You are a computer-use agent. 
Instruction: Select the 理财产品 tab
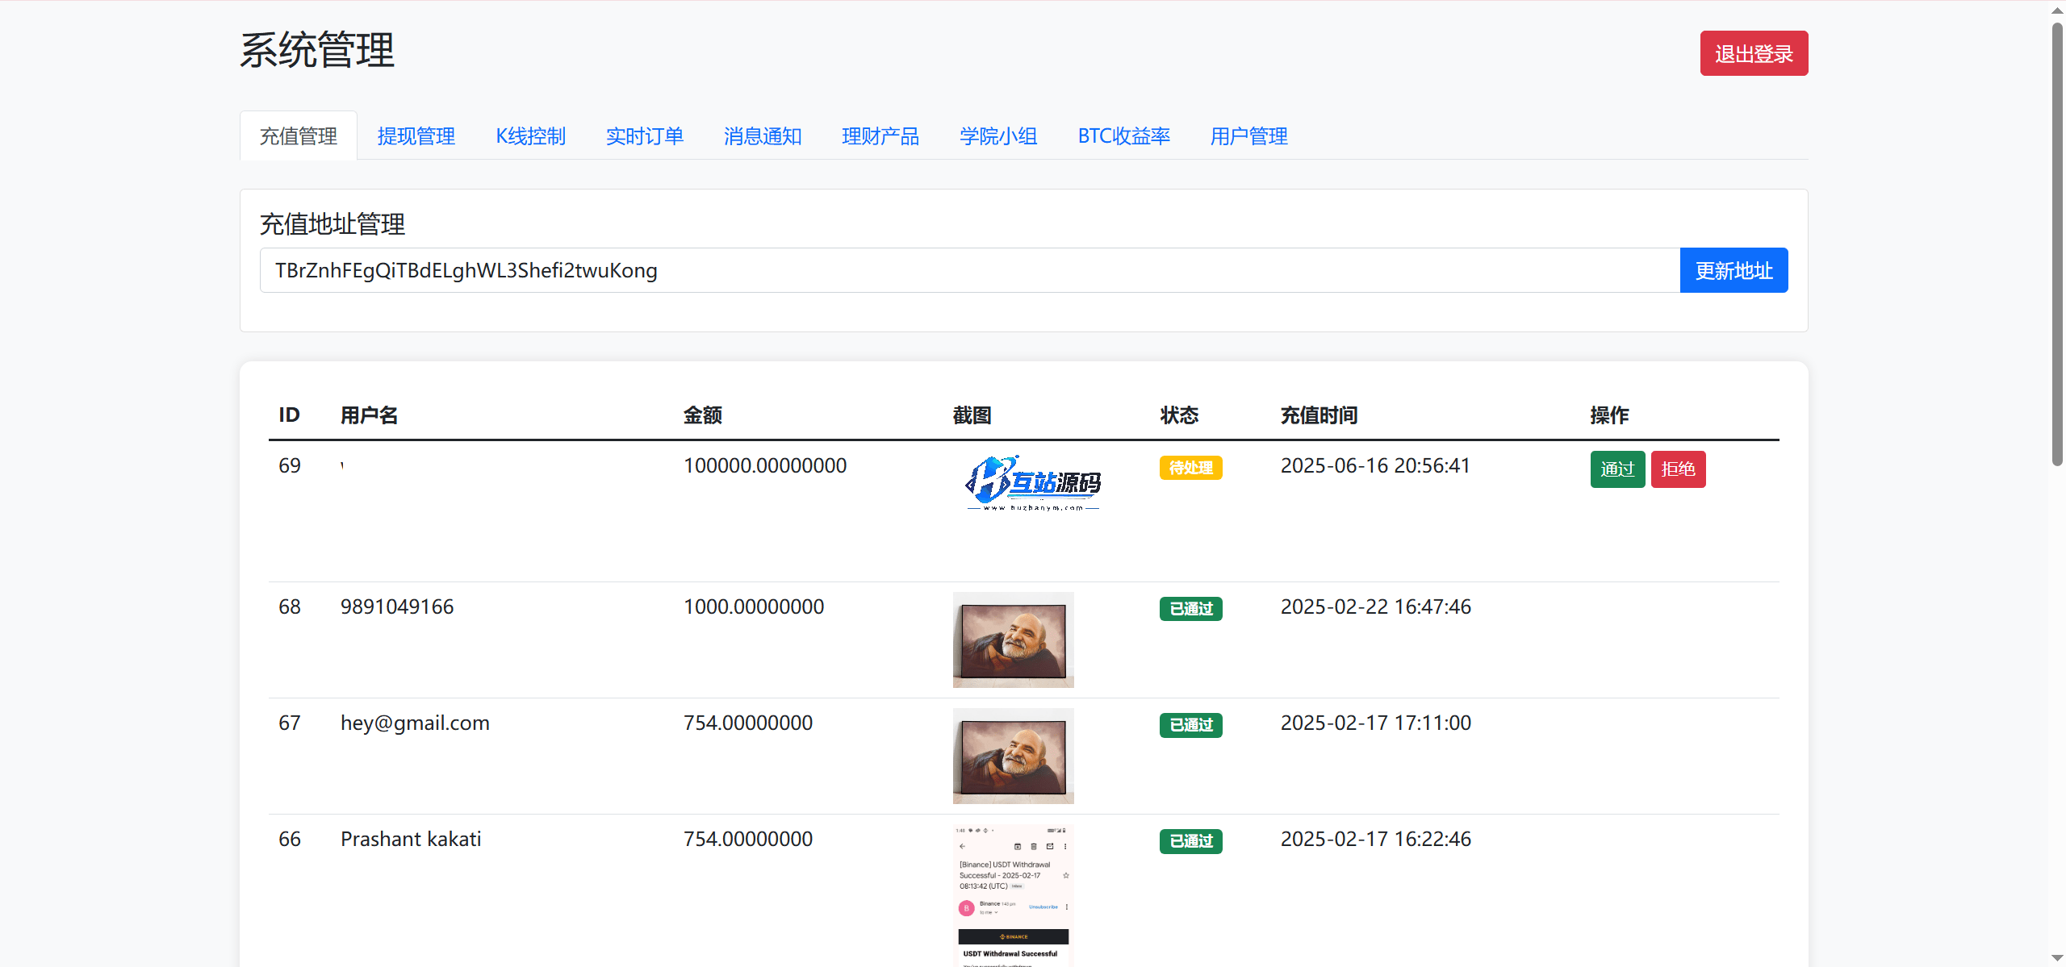(x=880, y=136)
